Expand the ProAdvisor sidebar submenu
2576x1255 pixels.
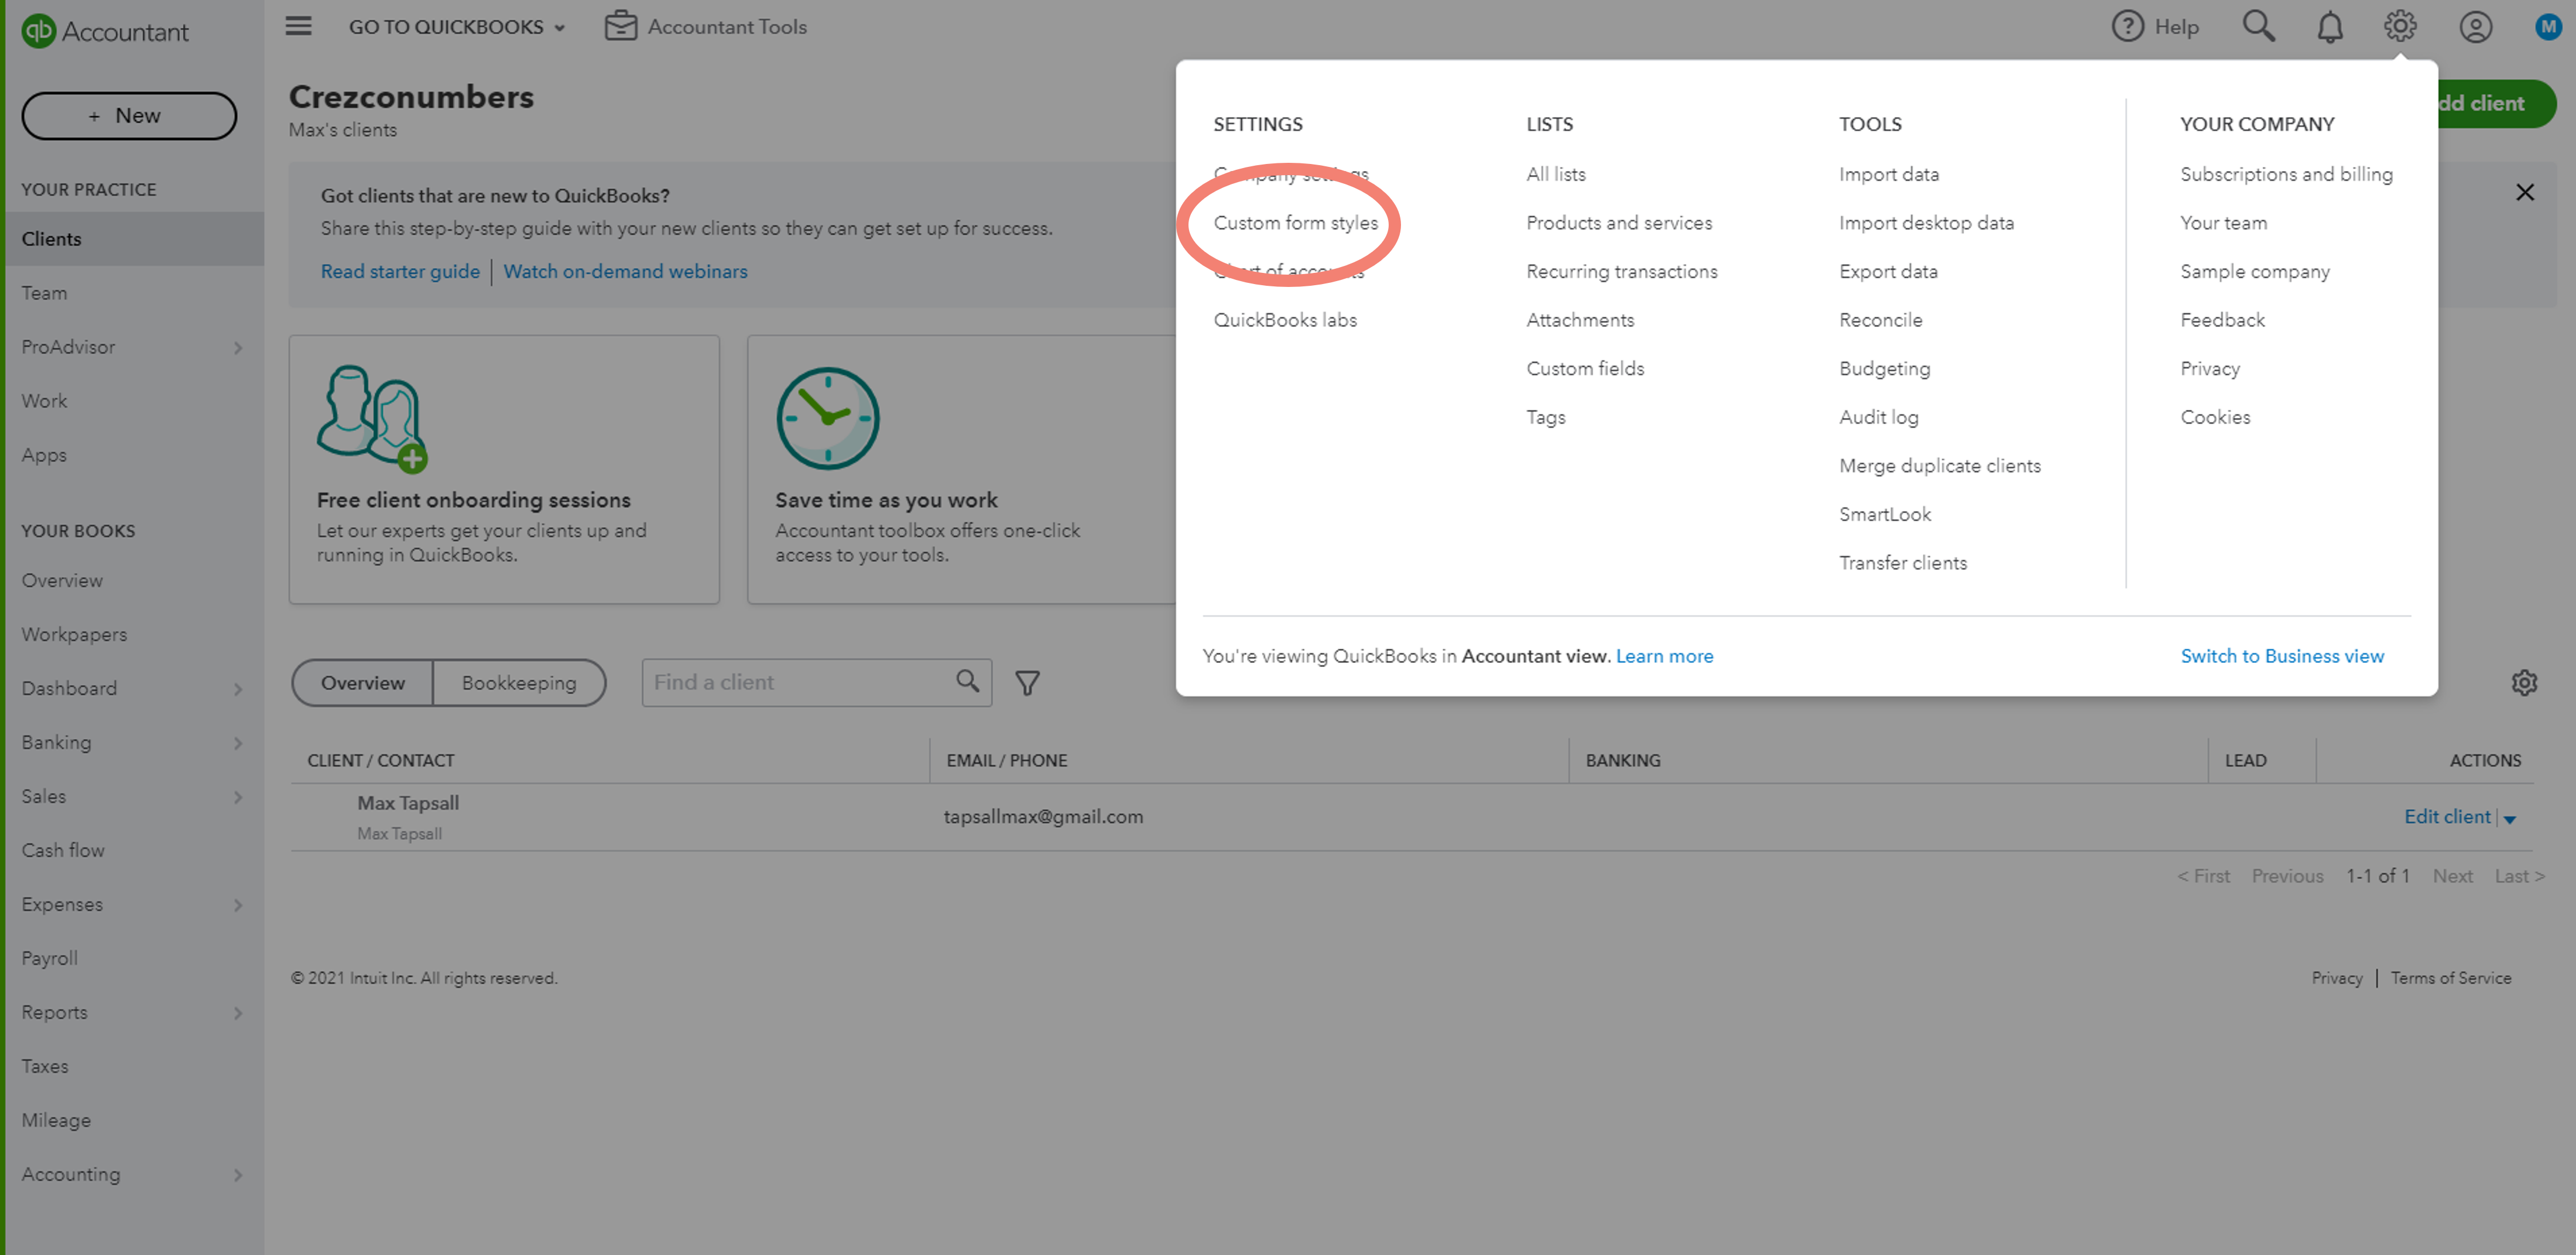point(238,348)
